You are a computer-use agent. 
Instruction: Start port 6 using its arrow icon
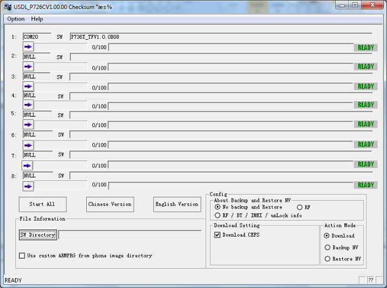click(28, 145)
